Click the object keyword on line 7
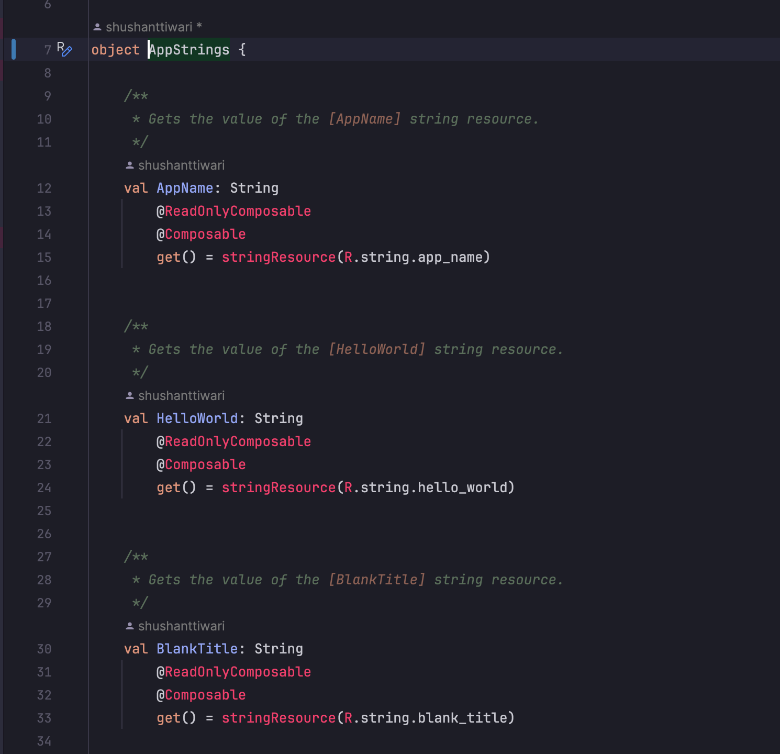Image resolution: width=780 pixels, height=754 pixels. tap(116, 50)
